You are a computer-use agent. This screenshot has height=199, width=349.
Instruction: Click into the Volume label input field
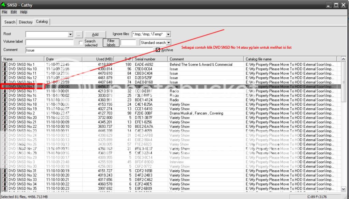49,42
